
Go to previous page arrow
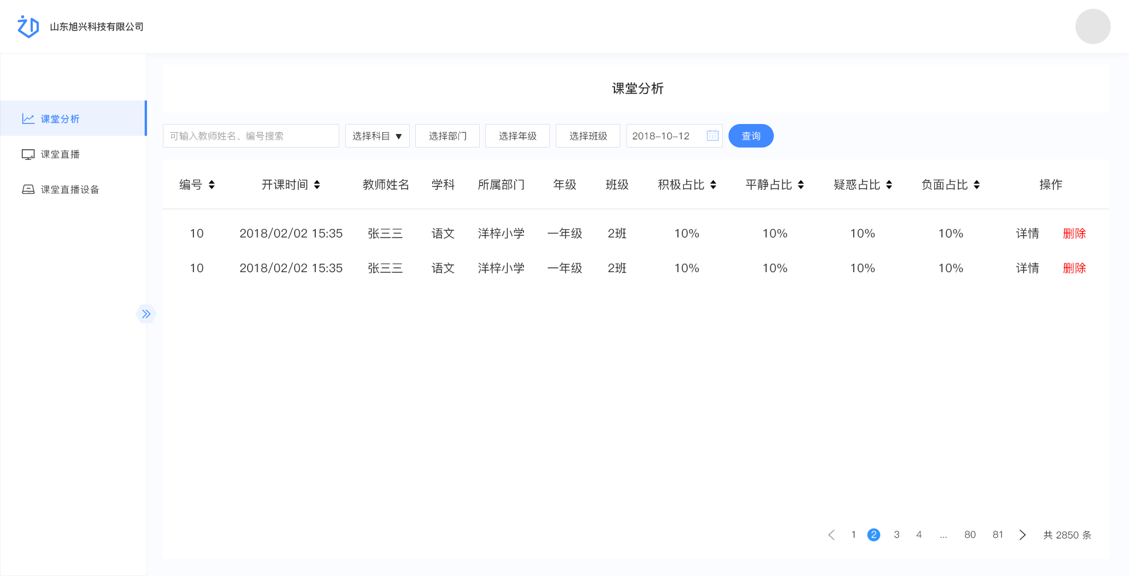pyautogui.click(x=831, y=535)
